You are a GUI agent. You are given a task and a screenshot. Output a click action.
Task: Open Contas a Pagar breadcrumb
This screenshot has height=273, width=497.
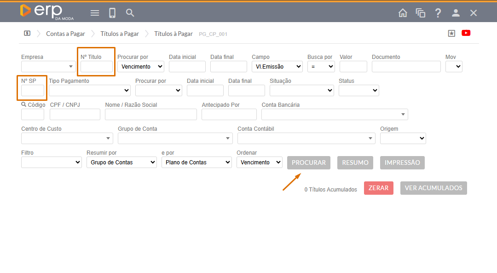click(65, 34)
